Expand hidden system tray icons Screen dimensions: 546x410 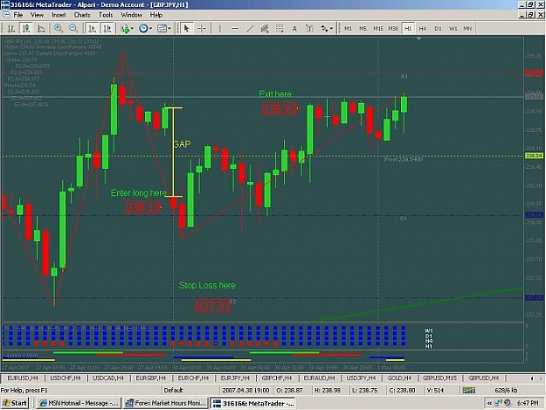[x=489, y=403]
